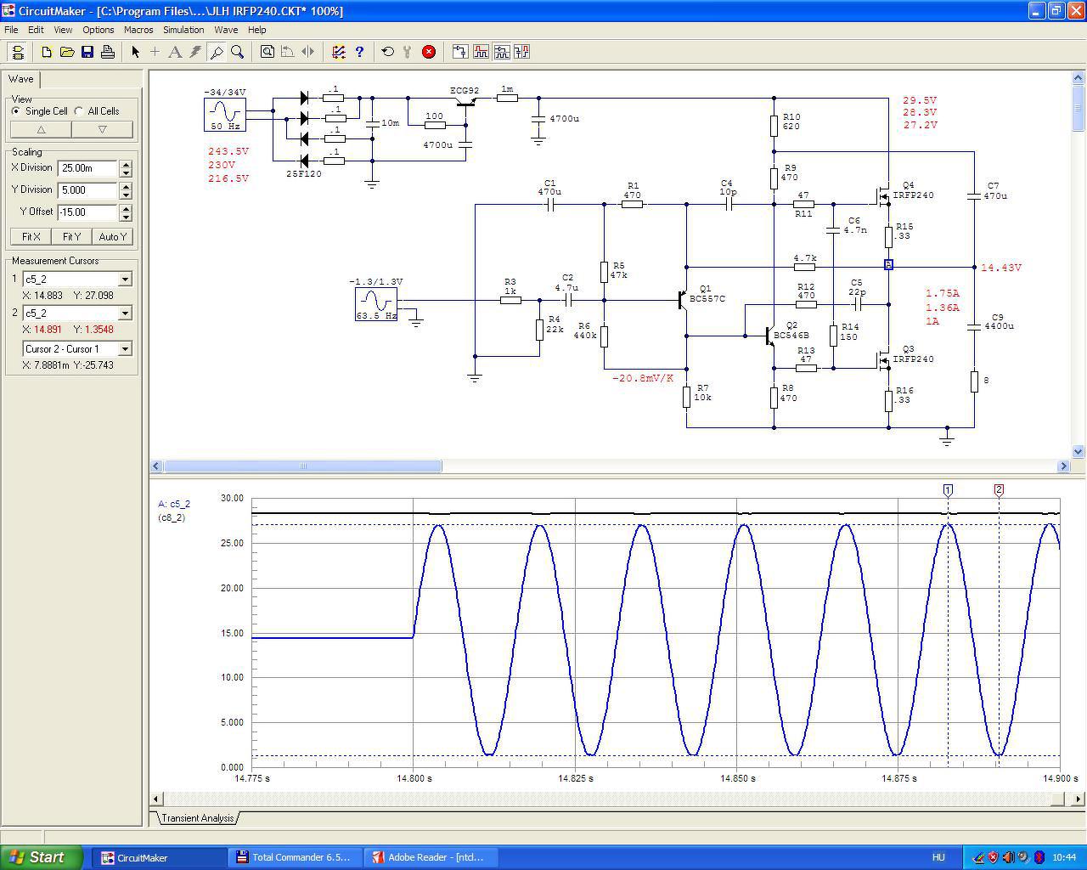Open the Cursor 1 signal dropdown
Screen dimensions: 1087x870
pyautogui.click(x=125, y=280)
